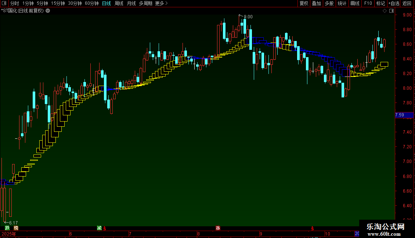Click the green 跌 event marker
This screenshot has width=415, height=238.
point(7,228)
